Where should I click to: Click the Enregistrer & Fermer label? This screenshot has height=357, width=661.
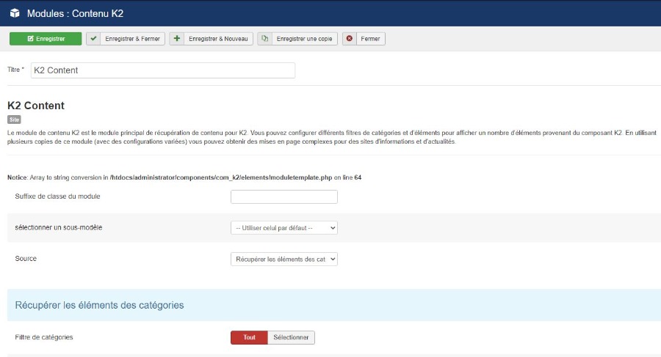[x=132, y=39]
